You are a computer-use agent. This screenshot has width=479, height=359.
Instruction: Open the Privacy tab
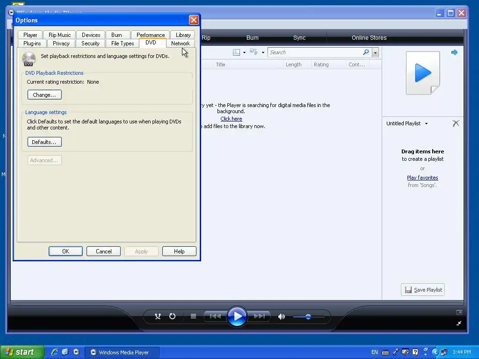coord(61,43)
